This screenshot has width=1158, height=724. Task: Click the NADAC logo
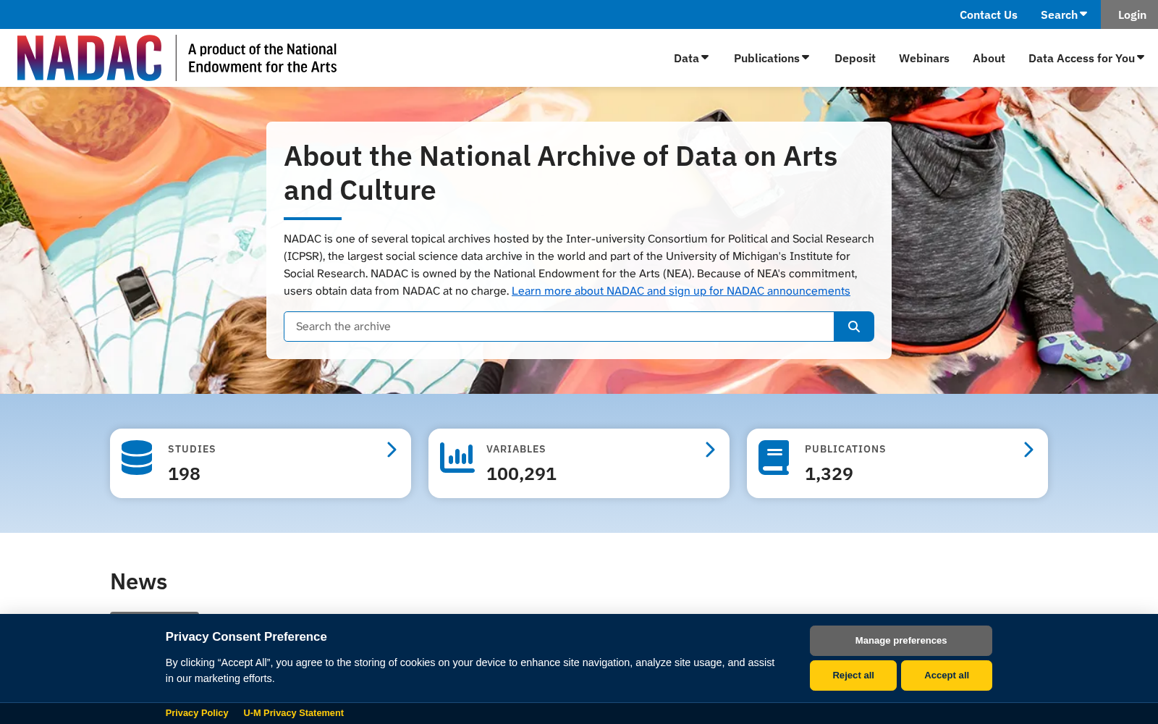pyautogui.click(x=90, y=58)
